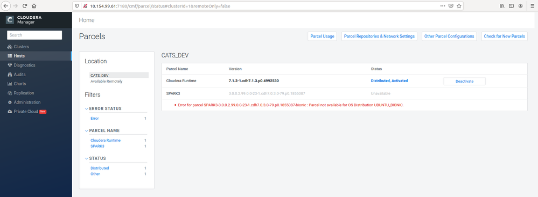Screen dimensions: 538x197
Task: Click the Pocket save icon
Action: (x=451, y=6)
